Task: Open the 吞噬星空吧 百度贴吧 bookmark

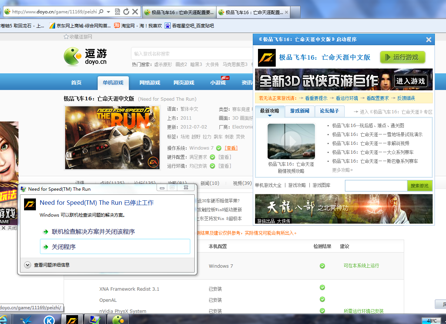Action: (190, 26)
